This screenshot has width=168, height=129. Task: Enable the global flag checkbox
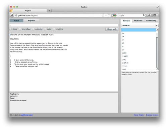pyautogui.click(x=11, y=29)
